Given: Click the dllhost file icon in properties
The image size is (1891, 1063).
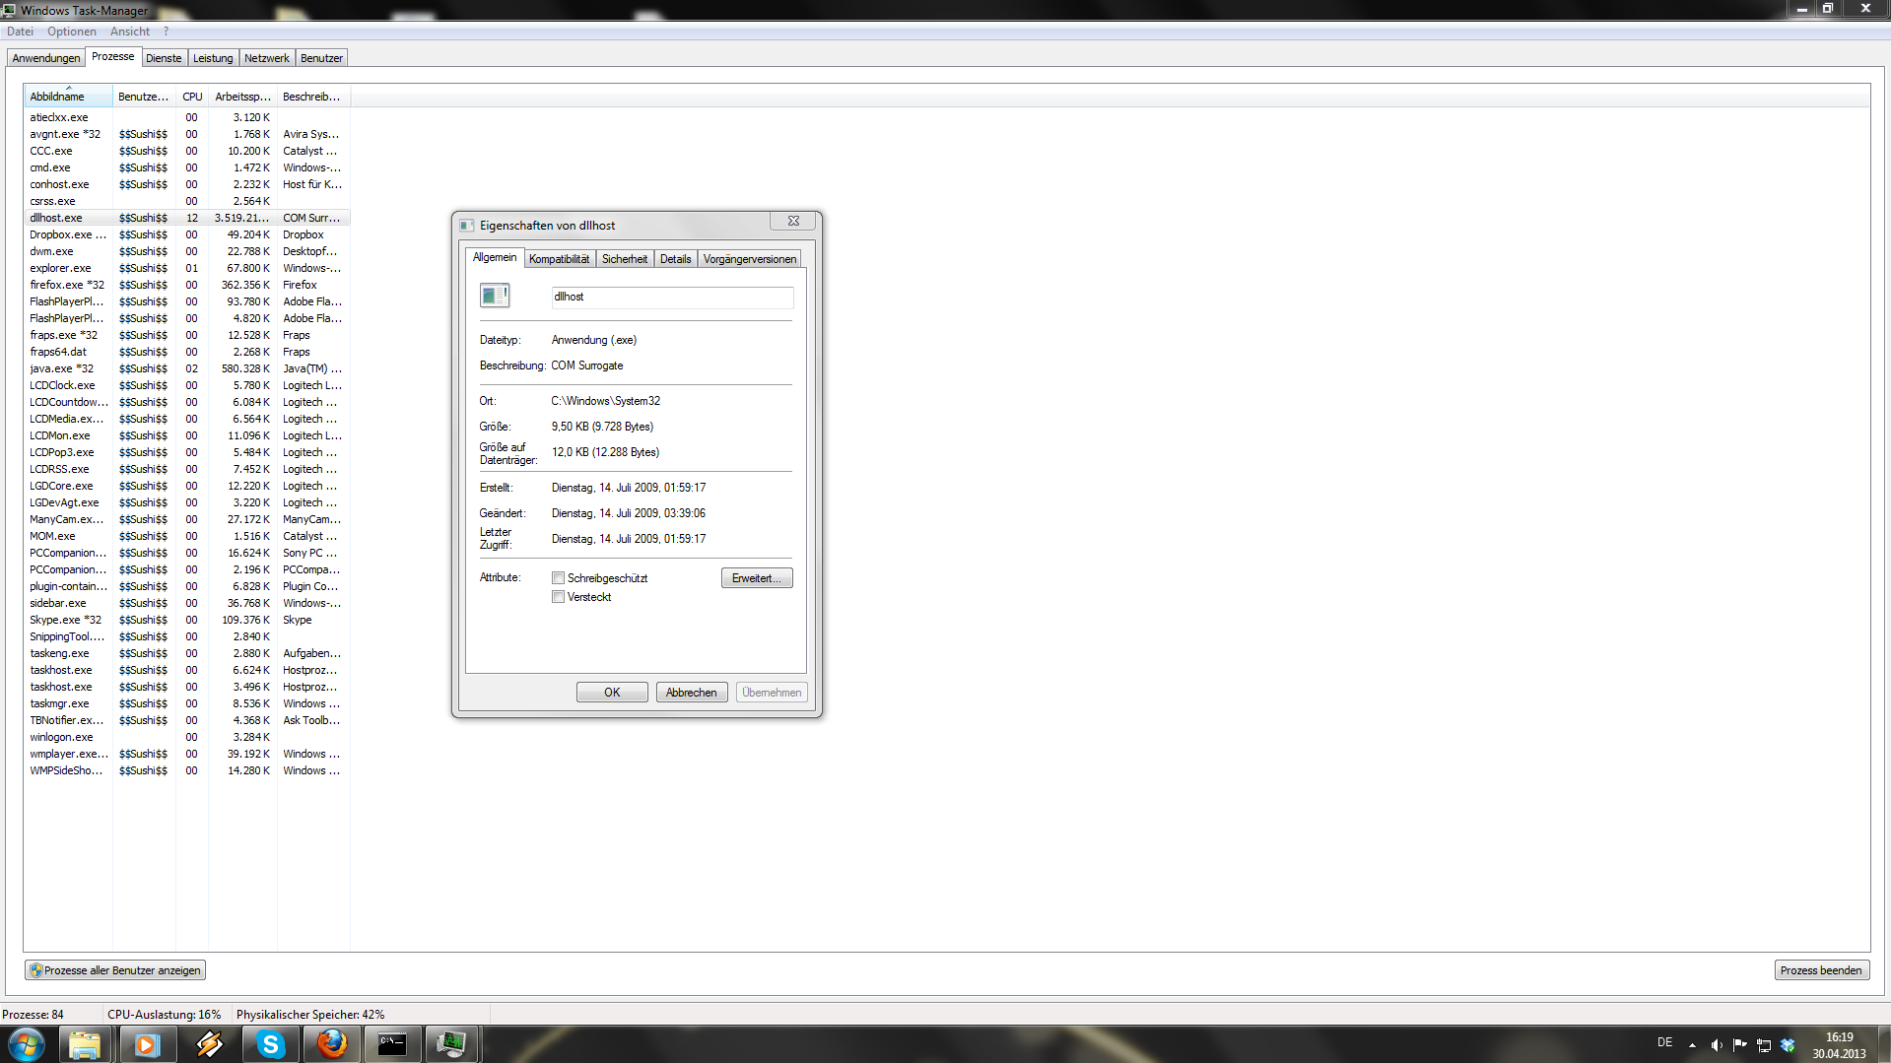Looking at the screenshot, I should tap(495, 296).
